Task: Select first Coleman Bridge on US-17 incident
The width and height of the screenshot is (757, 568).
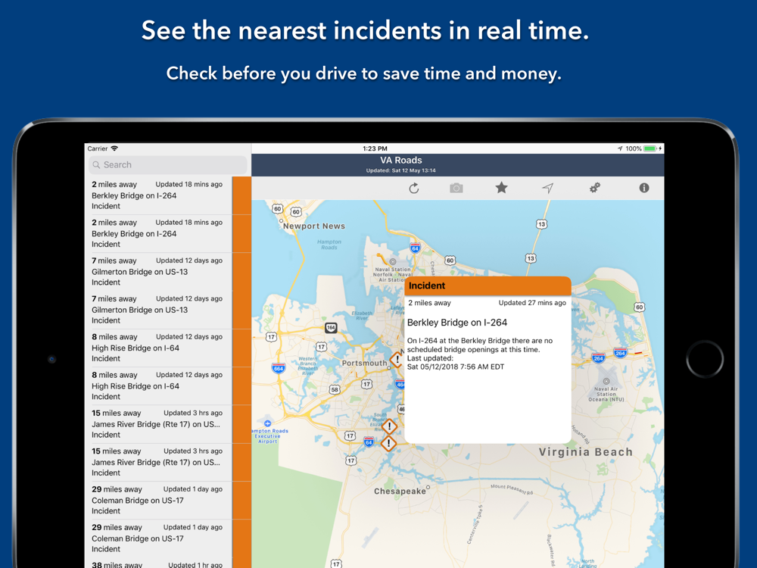Action: (167, 501)
